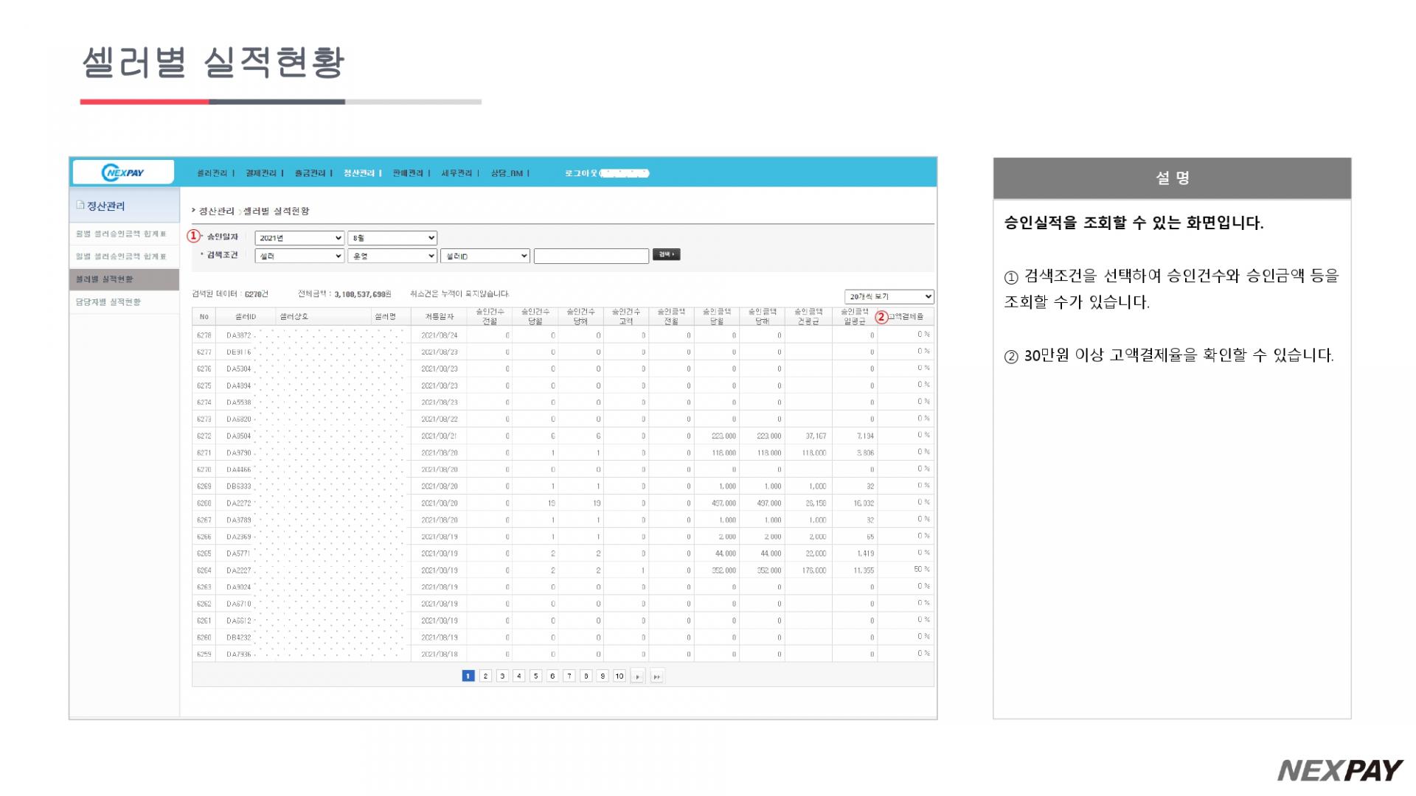Click the search keyword text field
This screenshot has height=796, width=1416.
591,256
